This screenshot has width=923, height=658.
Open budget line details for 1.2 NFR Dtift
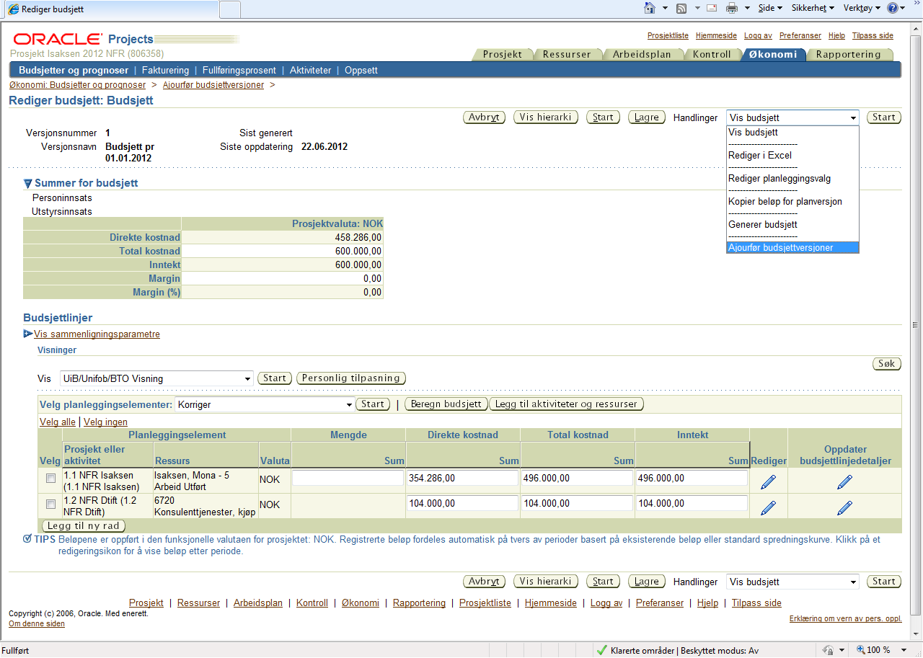point(844,507)
